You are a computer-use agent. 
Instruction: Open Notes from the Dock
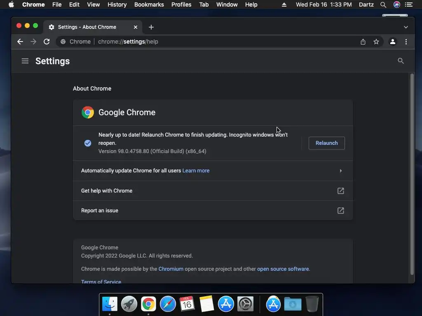(206, 304)
